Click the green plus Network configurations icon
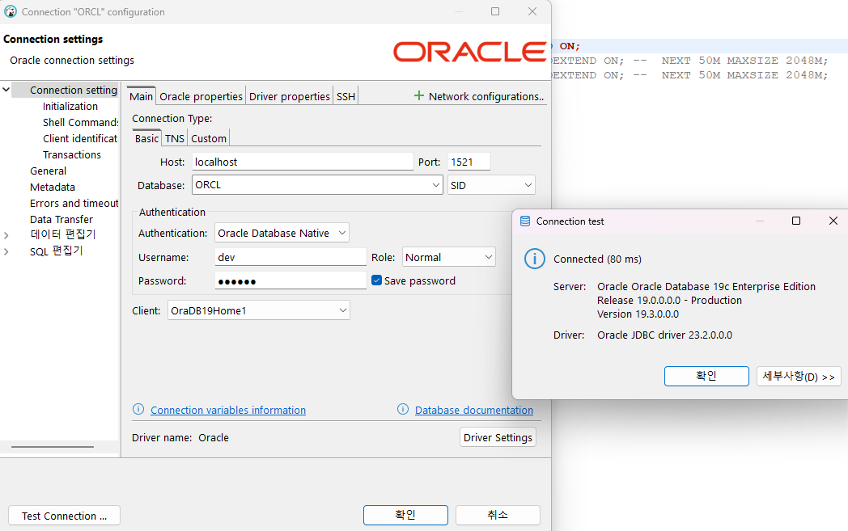 [x=418, y=95]
